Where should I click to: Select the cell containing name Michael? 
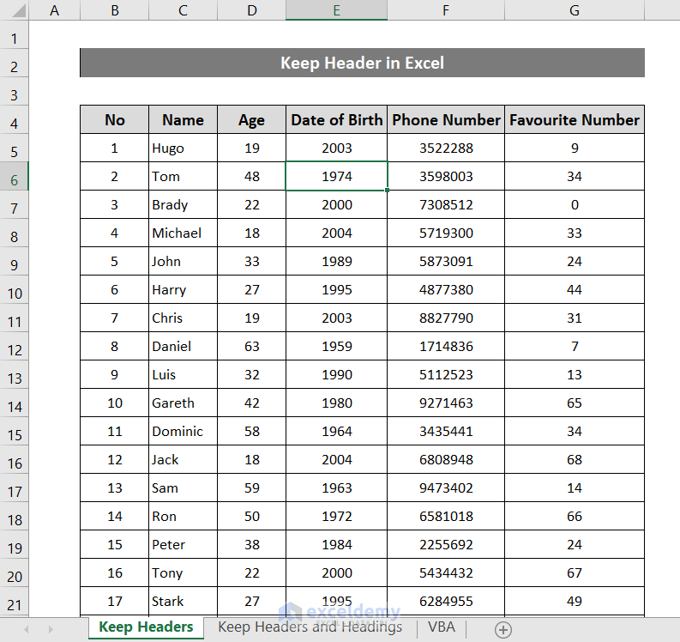point(183,233)
